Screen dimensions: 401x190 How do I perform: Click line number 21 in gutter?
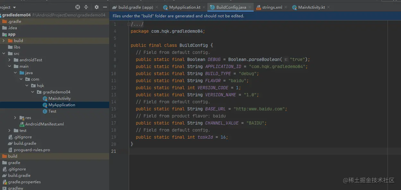(x=114, y=151)
